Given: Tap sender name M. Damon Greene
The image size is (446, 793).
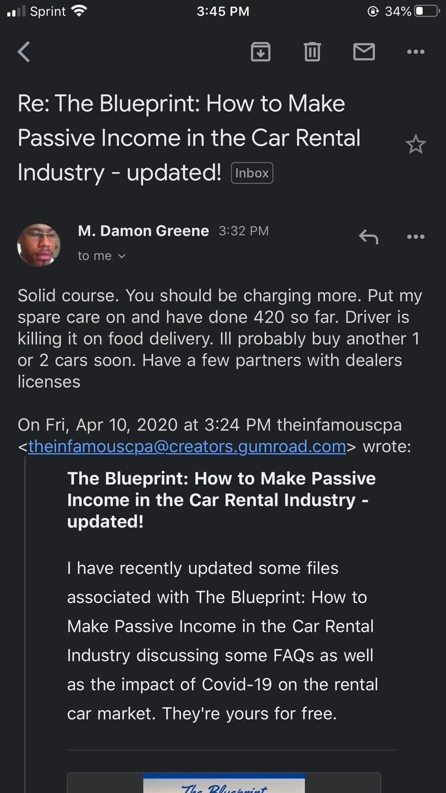Looking at the screenshot, I should pyautogui.click(x=143, y=231).
